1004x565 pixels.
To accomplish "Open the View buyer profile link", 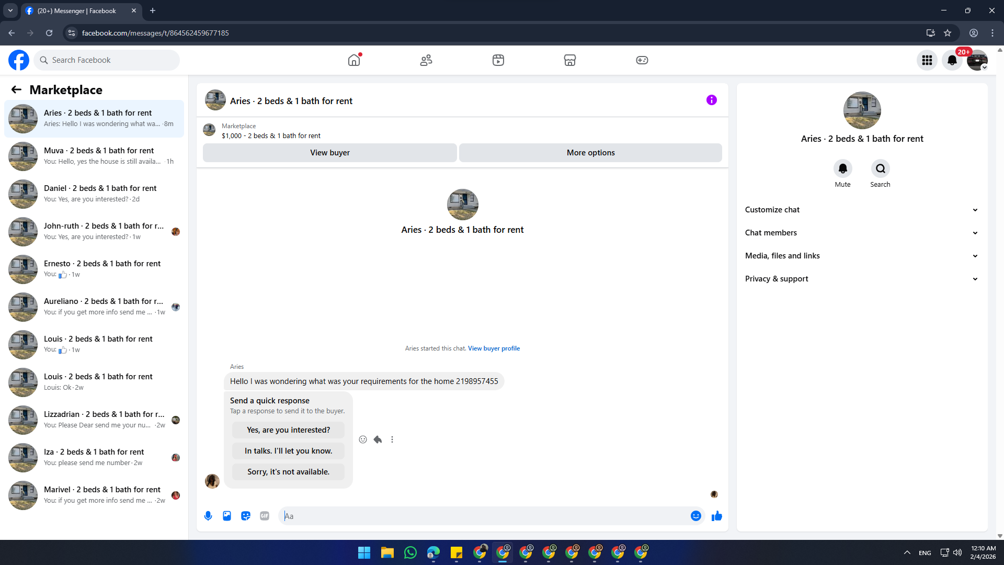I will coord(494,348).
